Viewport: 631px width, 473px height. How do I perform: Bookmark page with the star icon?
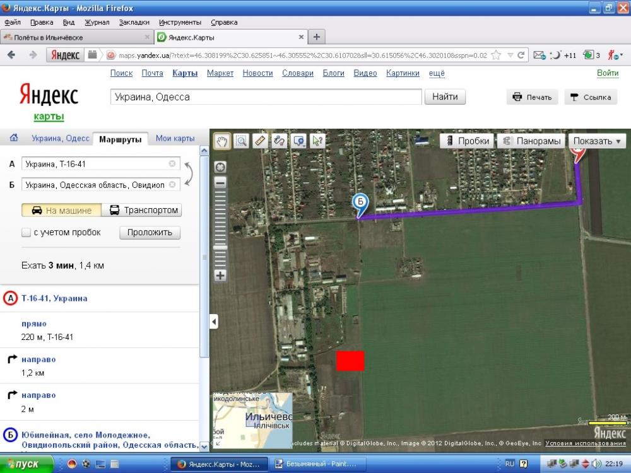tap(496, 55)
